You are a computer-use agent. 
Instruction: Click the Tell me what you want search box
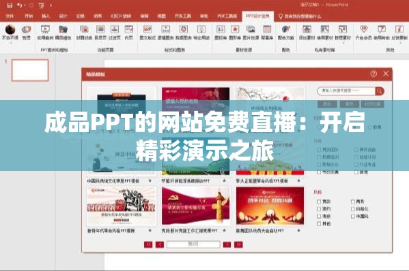tap(300, 16)
